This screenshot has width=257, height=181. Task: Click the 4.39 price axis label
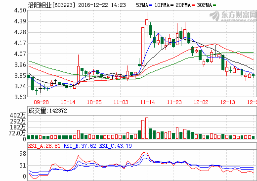point(20,21)
